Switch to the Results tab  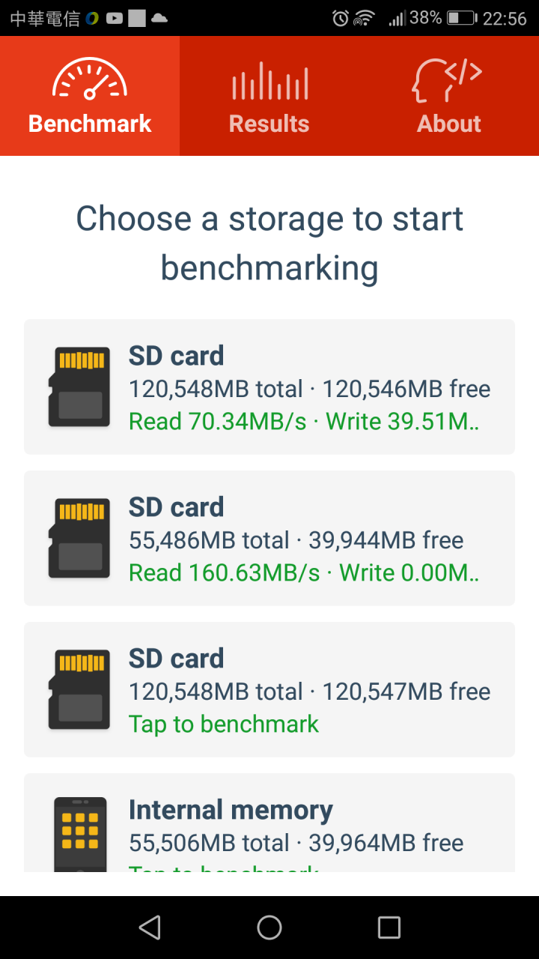click(269, 96)
